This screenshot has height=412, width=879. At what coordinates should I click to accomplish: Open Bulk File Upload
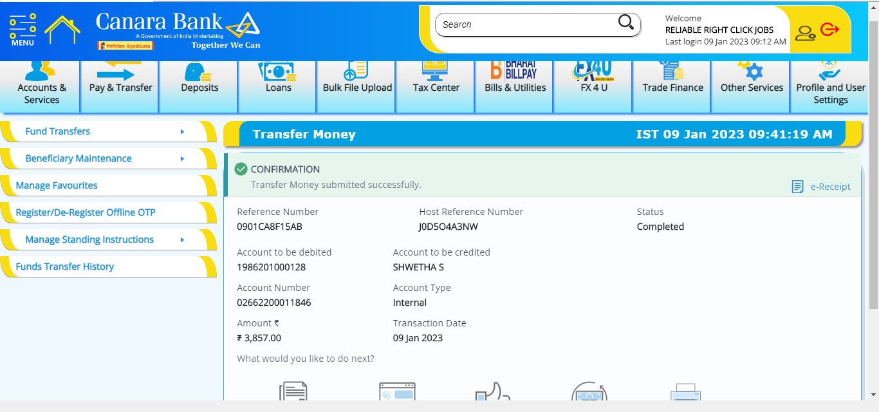click(x=357, y=87)
